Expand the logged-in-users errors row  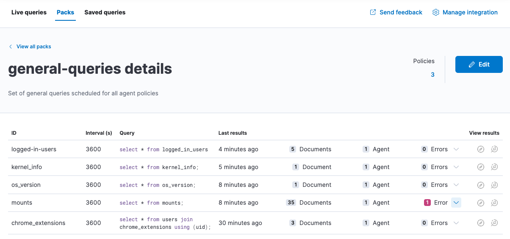[456, 149]
